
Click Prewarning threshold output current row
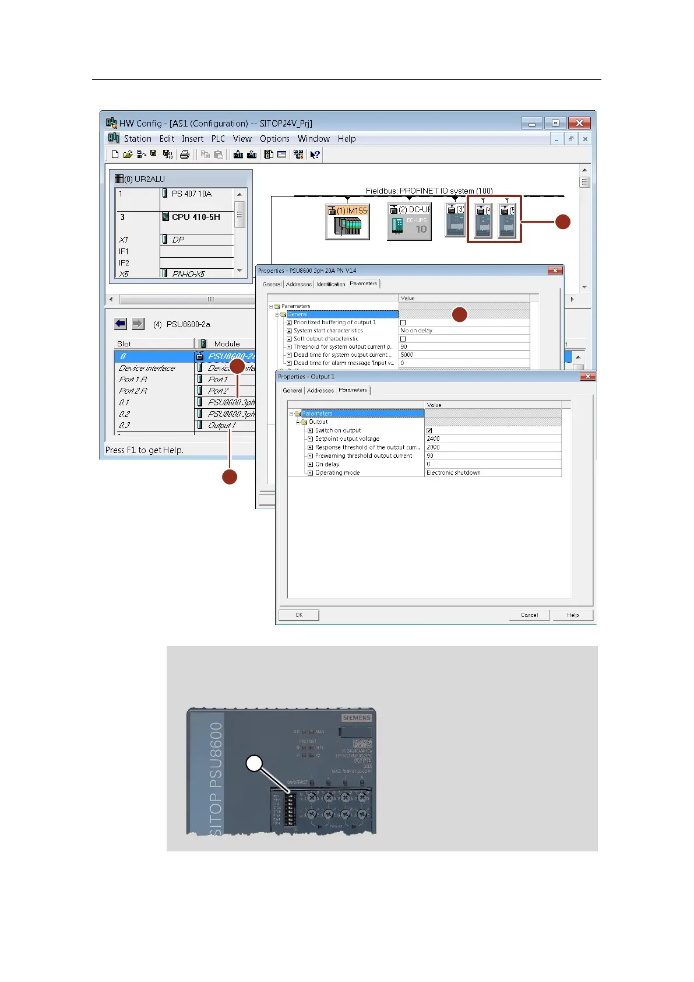[424, 455]
